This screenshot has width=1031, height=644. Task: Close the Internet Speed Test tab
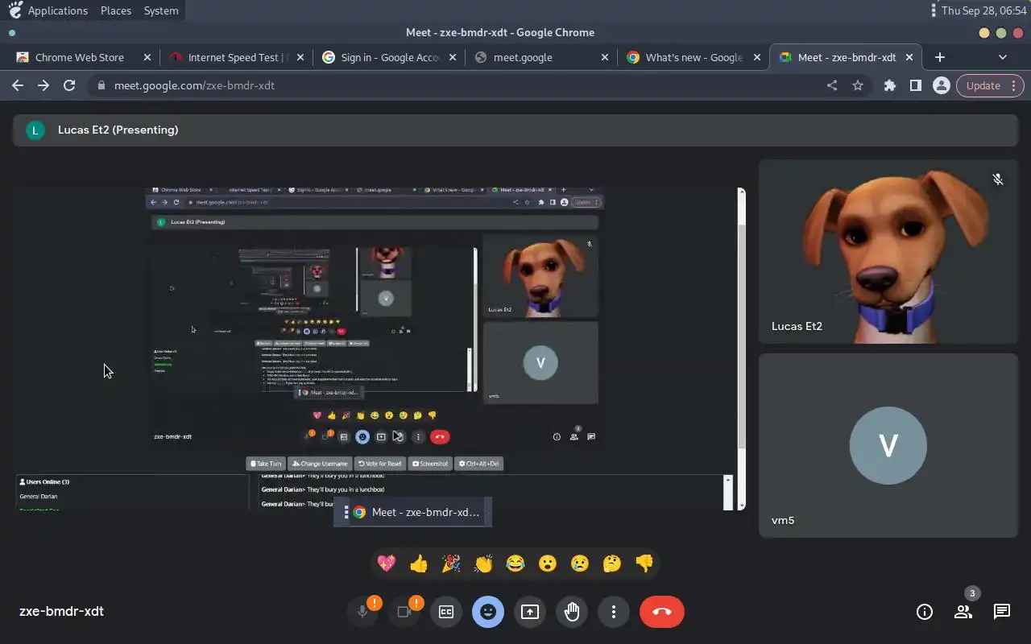(x=300, y=57)
